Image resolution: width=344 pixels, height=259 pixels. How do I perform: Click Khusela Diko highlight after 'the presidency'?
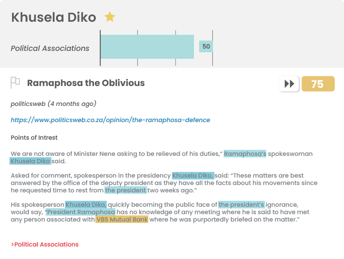(x=193, y=175)
